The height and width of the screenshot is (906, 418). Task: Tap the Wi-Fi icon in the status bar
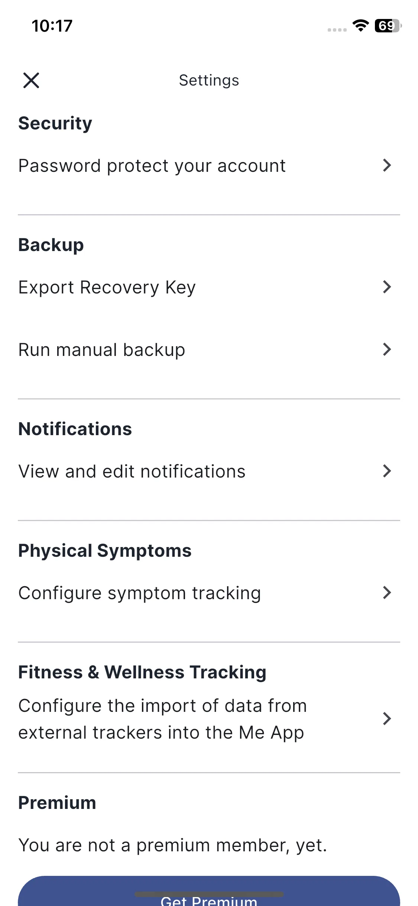[360, 25]
